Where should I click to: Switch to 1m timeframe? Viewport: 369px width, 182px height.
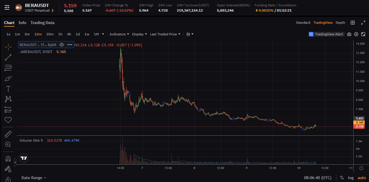[x=17, y=34]
